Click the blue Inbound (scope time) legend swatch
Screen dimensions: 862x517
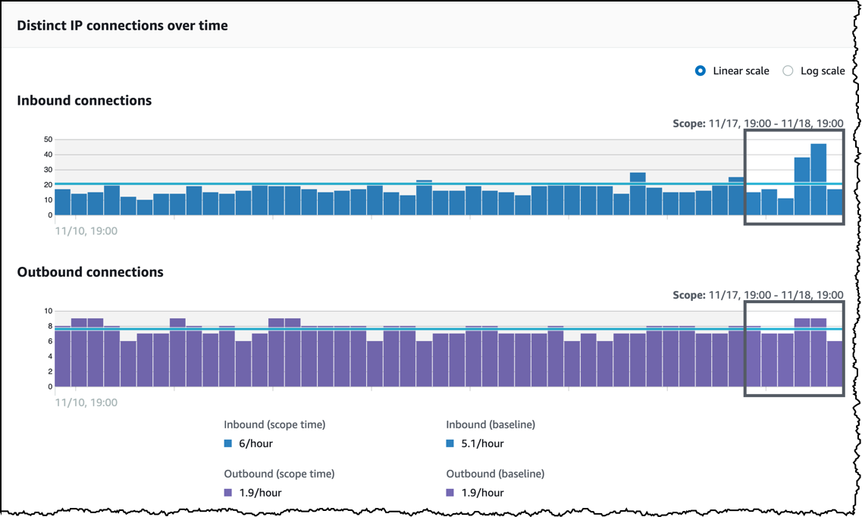point(228,443)
